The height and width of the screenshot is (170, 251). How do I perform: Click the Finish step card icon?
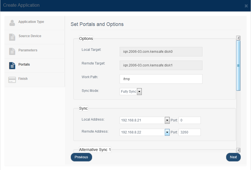coord(12,80)
